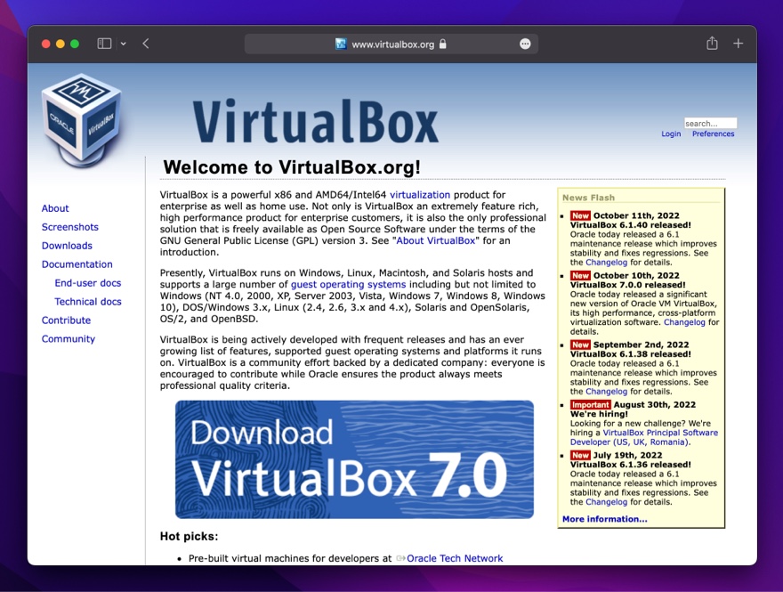Follow the About VirtualBox link in the intro
The width and height of the screenshot is (783, 592).
[x=436, y=239]
